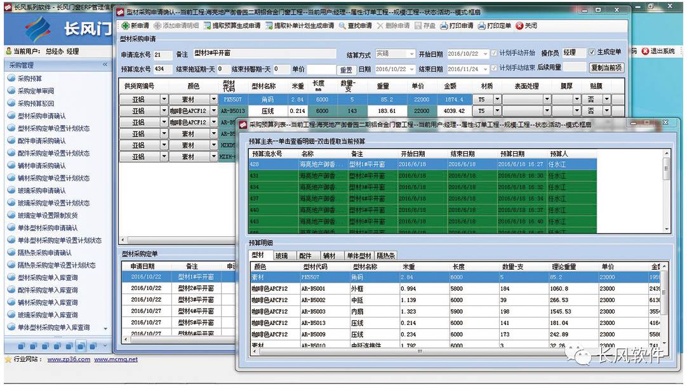The height and width of the screenshot is (386, 687).
Task: Click 提取补单计划生成申请 toolbar icon
Action: 269,26
